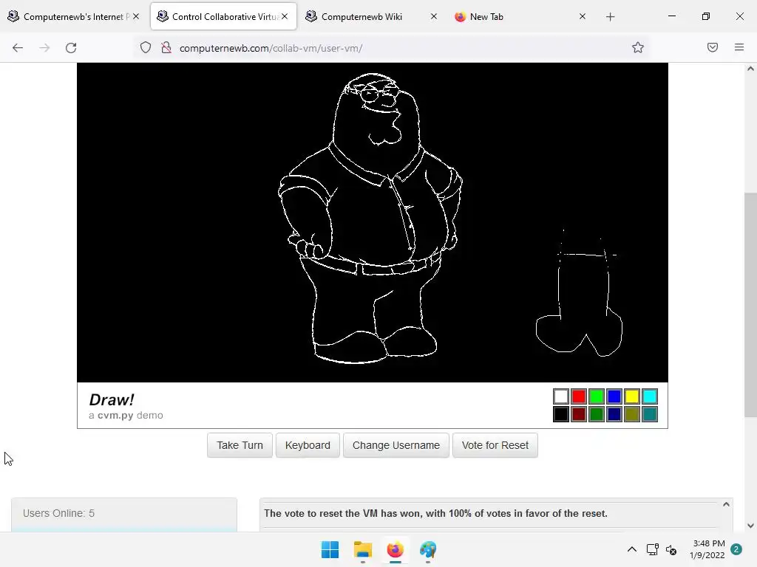
Task: Click the network status tray icon
Action: [652, 549]
